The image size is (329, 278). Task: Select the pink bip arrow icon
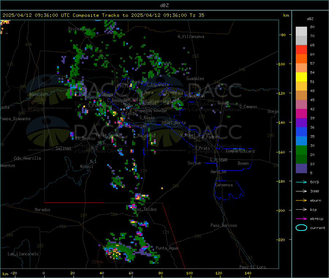pos(301,209)
